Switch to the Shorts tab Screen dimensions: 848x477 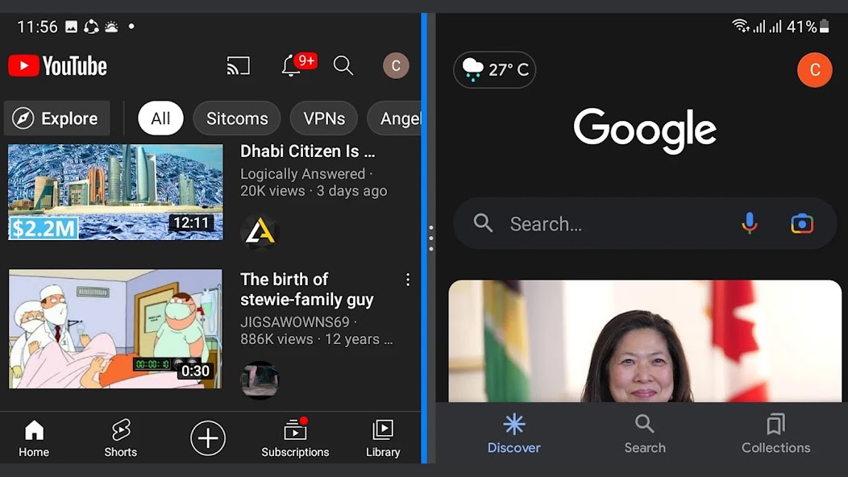point(121,438)
